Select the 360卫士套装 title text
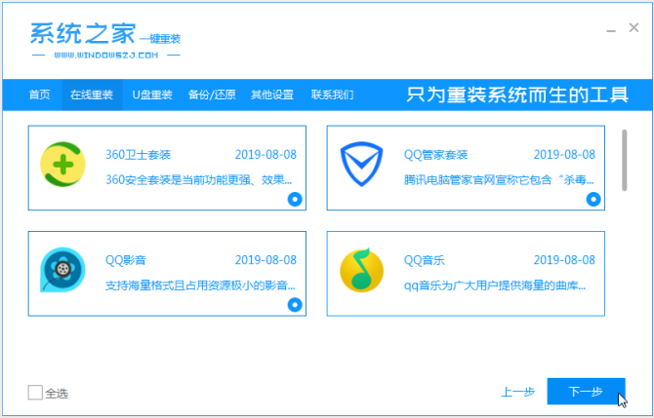Screen dimensions: 654x418 138,155
